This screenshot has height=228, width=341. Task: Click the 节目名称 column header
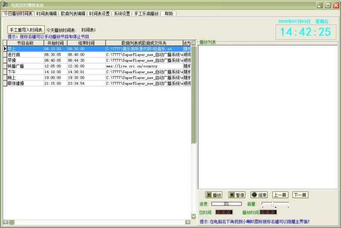(26, 43)
